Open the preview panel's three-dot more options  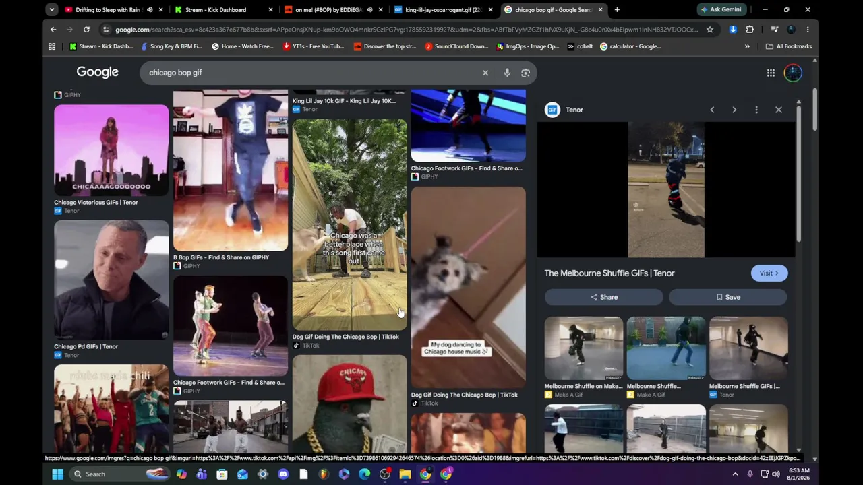[x=756, y=110]
